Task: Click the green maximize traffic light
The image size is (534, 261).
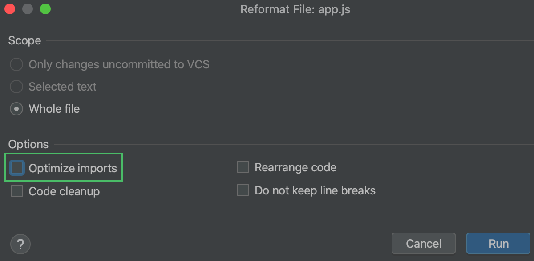Action: pos(44,8)
